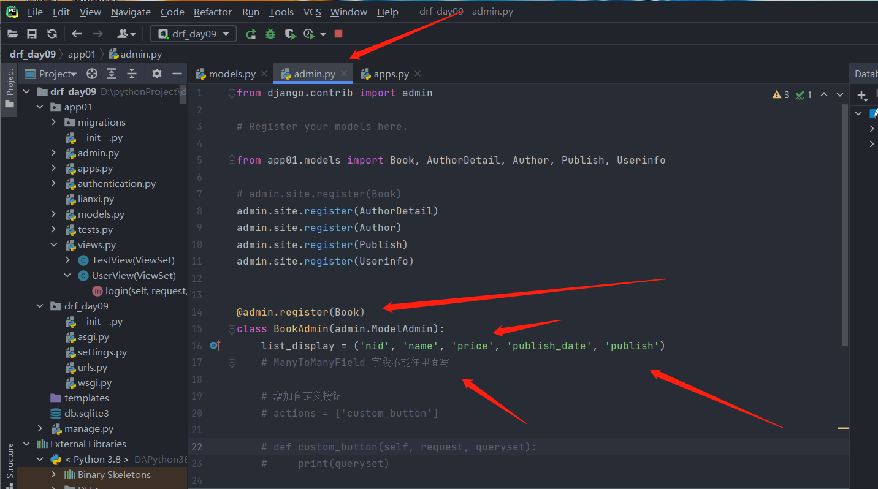878x489 pixels.
Task: Close the admin.py editor tab
Action: 344,74
